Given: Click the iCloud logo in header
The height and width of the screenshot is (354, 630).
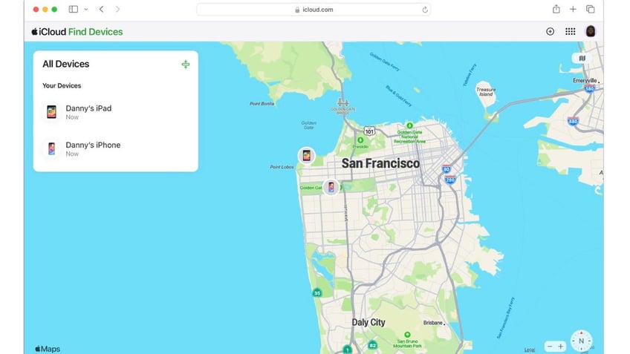Looking at the screenshot, I should point(48,32).
